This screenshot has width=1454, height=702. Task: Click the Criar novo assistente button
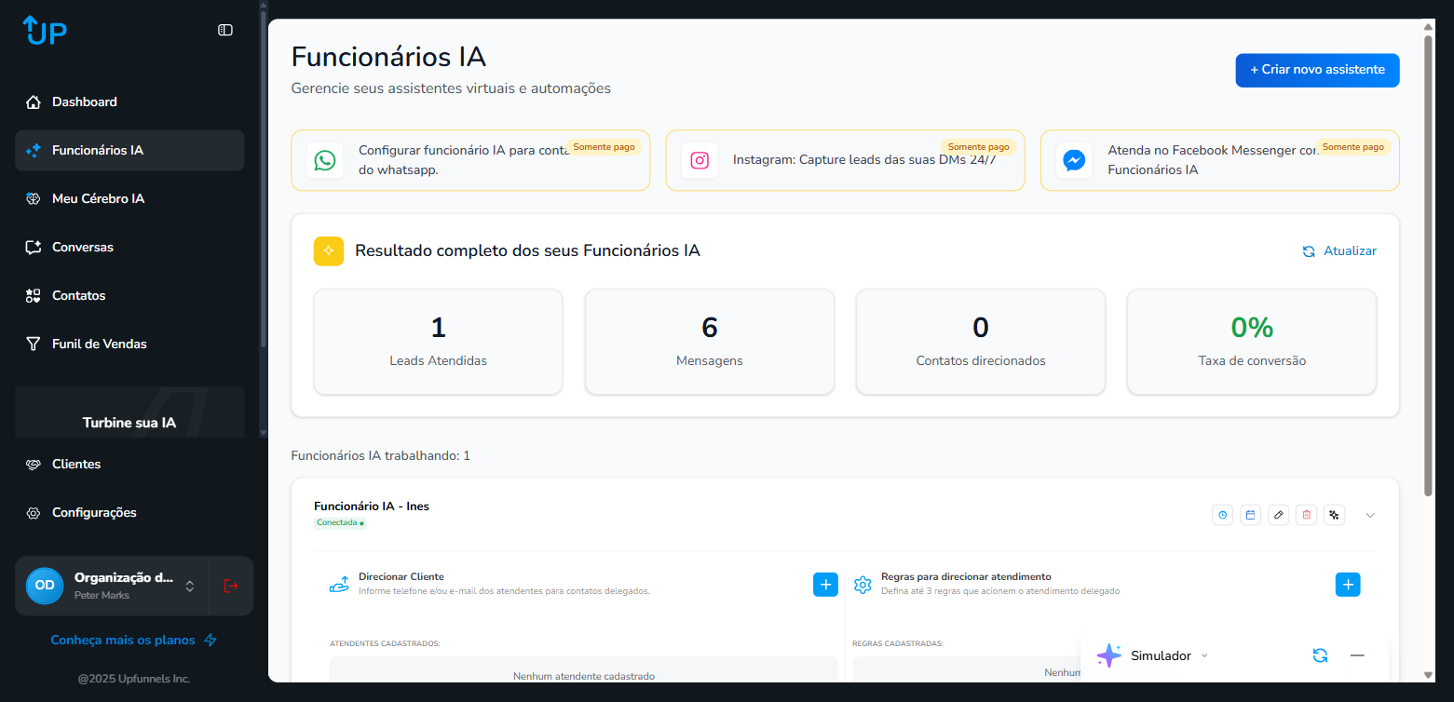1317,70
